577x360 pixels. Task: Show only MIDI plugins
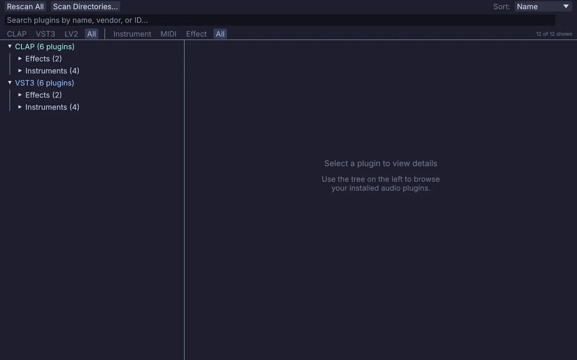(168, 34)
